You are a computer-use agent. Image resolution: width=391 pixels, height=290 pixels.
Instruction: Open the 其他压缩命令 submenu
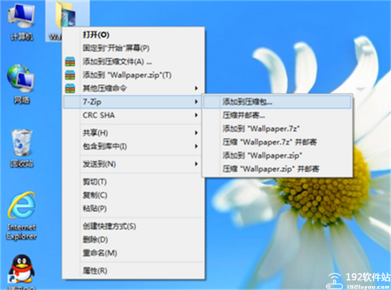point(134,88)
